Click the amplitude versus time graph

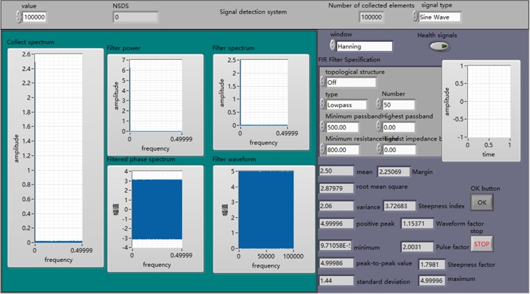tap(481, 111)
